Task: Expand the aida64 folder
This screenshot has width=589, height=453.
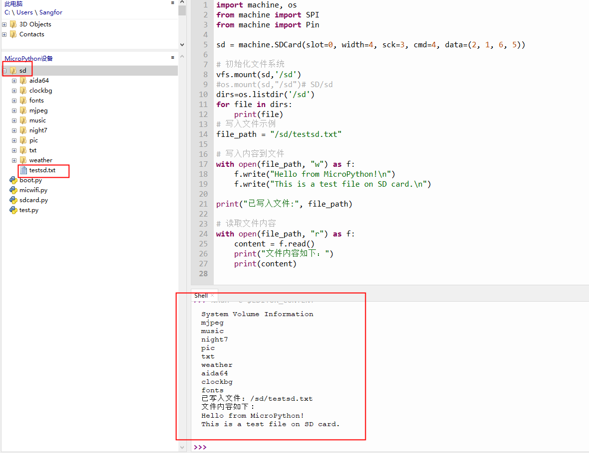Action: pyautogui.click(x=14, y=80)
